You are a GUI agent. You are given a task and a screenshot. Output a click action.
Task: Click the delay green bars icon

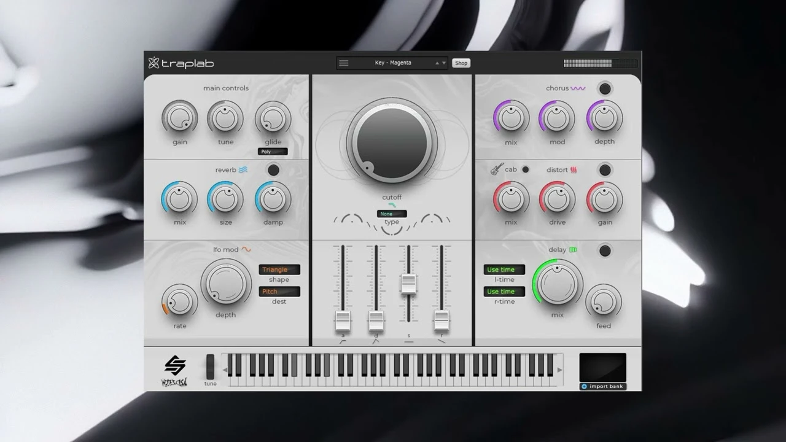coord(573,250)
